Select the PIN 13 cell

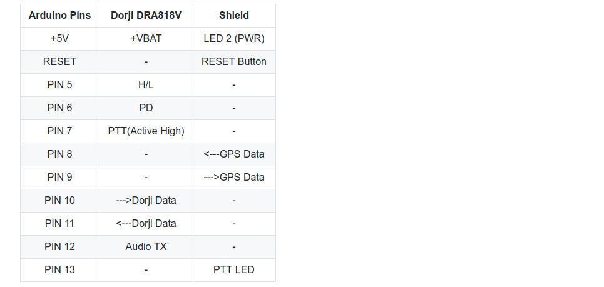[x=59, y=269]
